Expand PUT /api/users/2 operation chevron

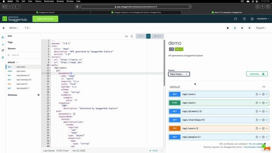(267, 128)
